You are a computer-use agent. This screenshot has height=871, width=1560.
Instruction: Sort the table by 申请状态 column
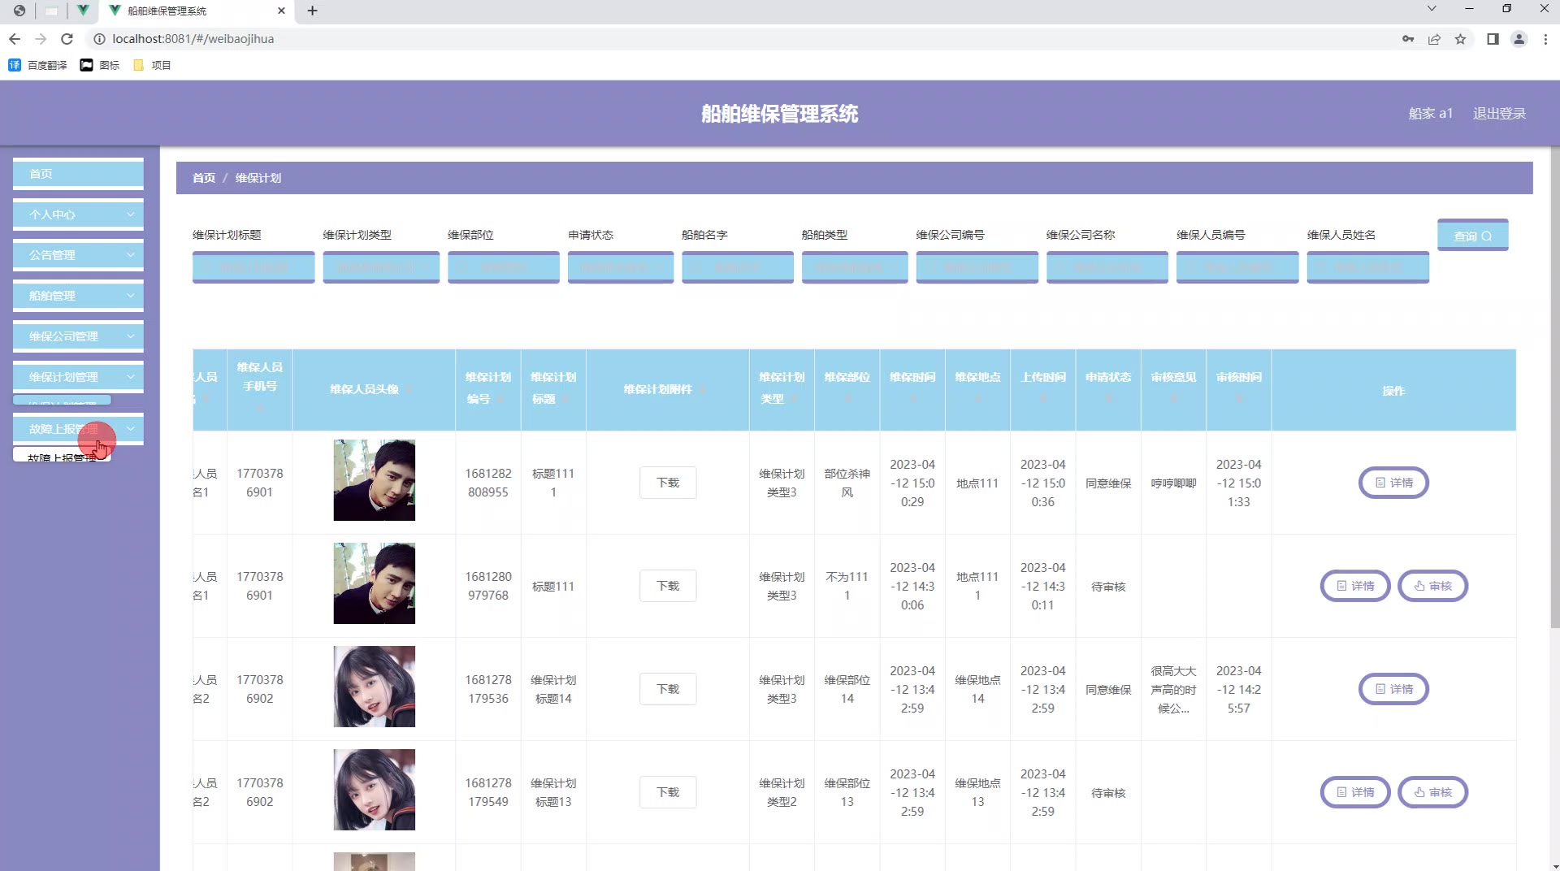tap(1108, 399)
